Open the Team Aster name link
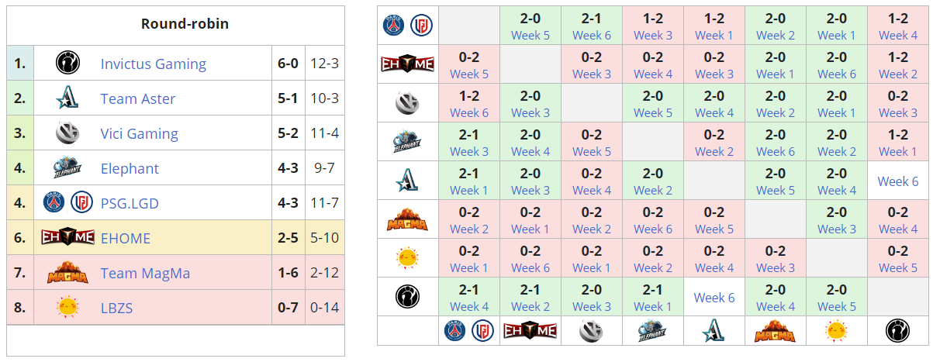The width and height of the screenshot is (933, 362). (x=137, y=98)
